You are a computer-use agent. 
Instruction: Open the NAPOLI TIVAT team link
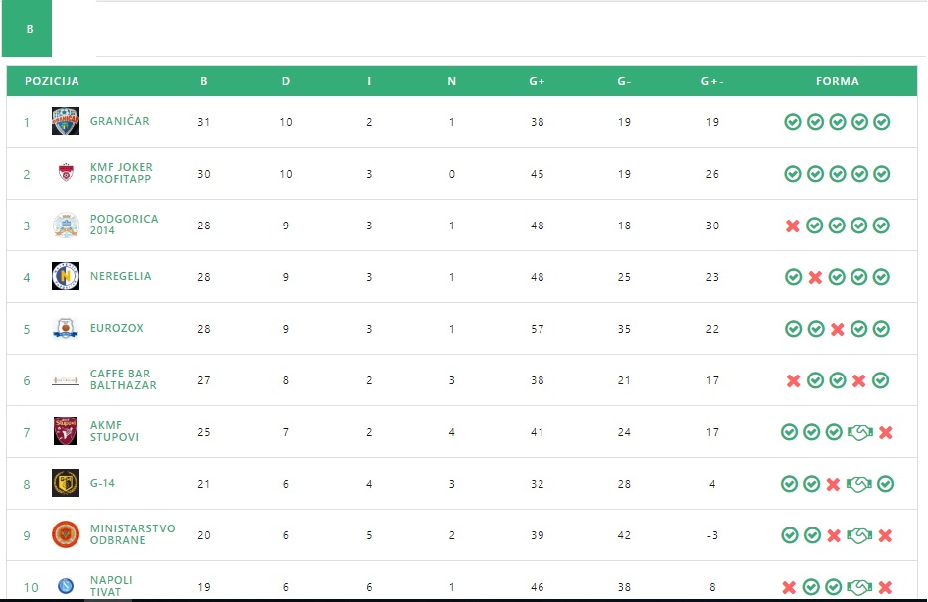[111, 586]
